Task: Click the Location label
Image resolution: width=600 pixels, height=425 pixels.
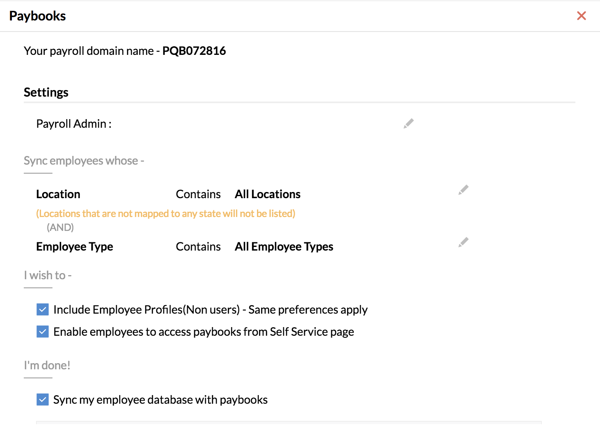Action: point(58,194)
